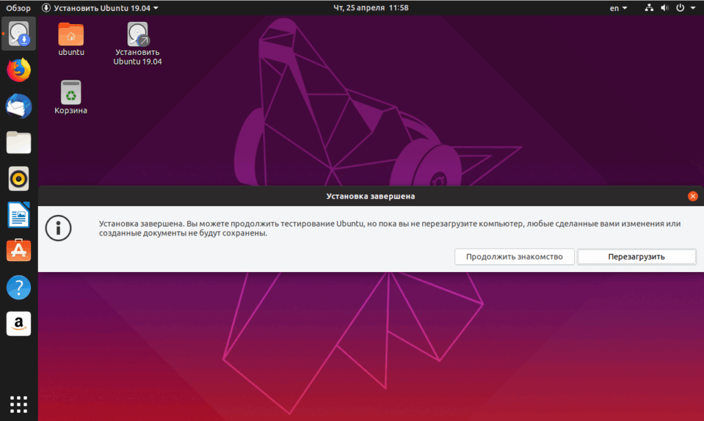Open the Files manager in the dock
The image size is (704, 421).
pos(19,143)
